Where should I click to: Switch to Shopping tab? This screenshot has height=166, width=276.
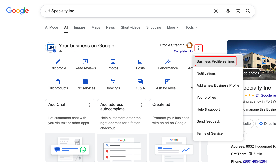[x=154, y=27]
